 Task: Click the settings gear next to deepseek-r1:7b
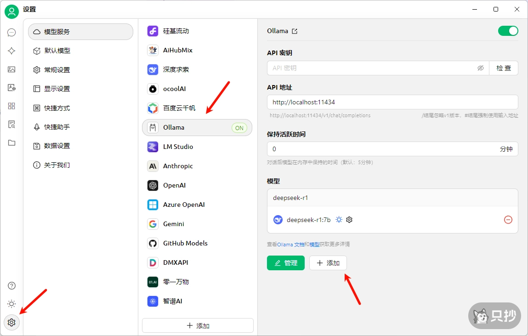349,220
